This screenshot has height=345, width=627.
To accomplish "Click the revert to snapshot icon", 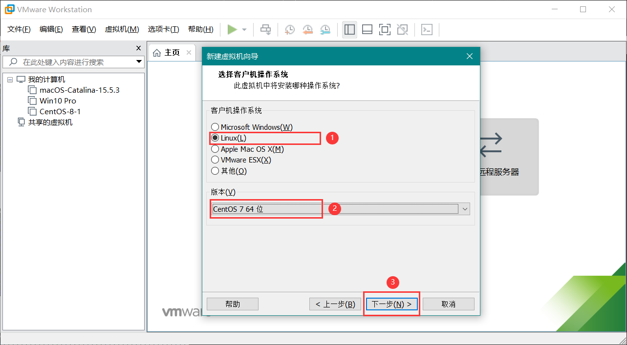I will (307, 30).
